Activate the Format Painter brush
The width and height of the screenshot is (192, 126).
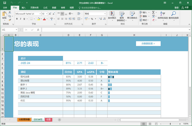coord(10,20)
